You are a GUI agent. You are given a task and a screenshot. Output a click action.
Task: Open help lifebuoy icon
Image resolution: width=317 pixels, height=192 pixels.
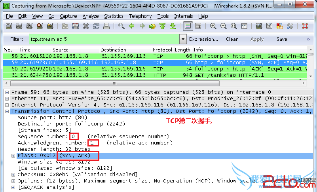pos(305,26)
